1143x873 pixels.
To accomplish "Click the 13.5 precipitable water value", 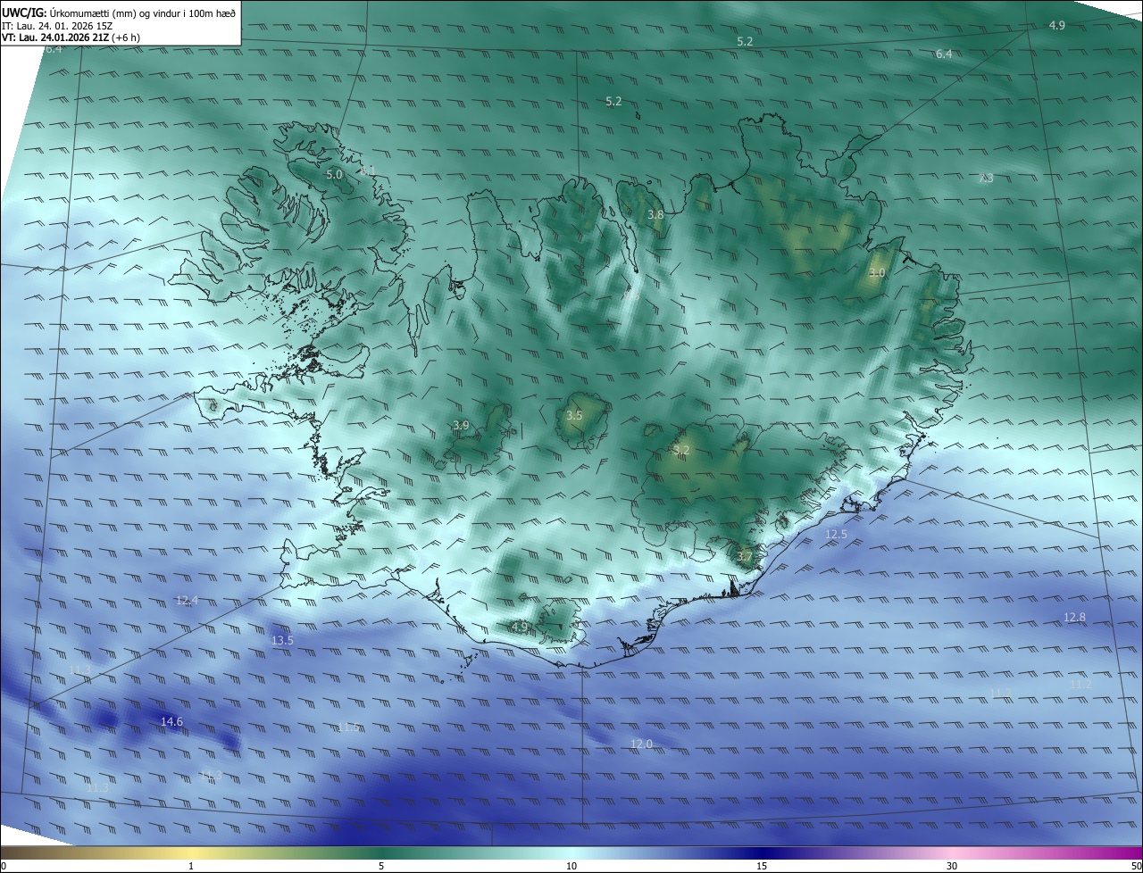I will (282, 641).
